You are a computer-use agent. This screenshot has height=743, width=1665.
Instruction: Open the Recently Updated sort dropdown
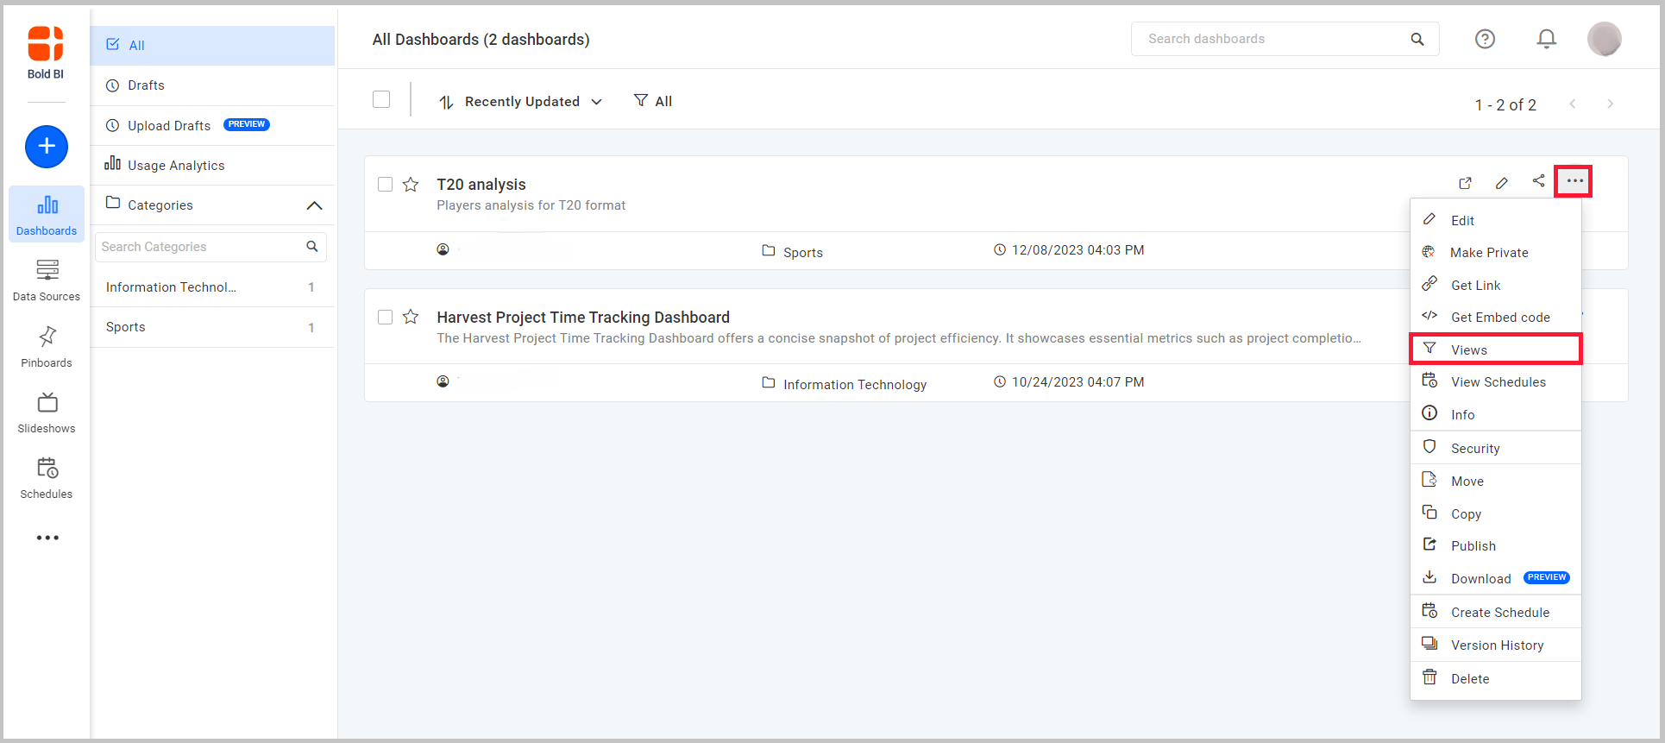pyautogui.click(x=521, y=102)
